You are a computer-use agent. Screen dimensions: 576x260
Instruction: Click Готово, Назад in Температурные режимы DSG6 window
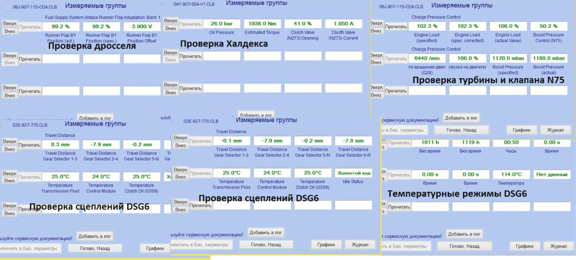464,246
